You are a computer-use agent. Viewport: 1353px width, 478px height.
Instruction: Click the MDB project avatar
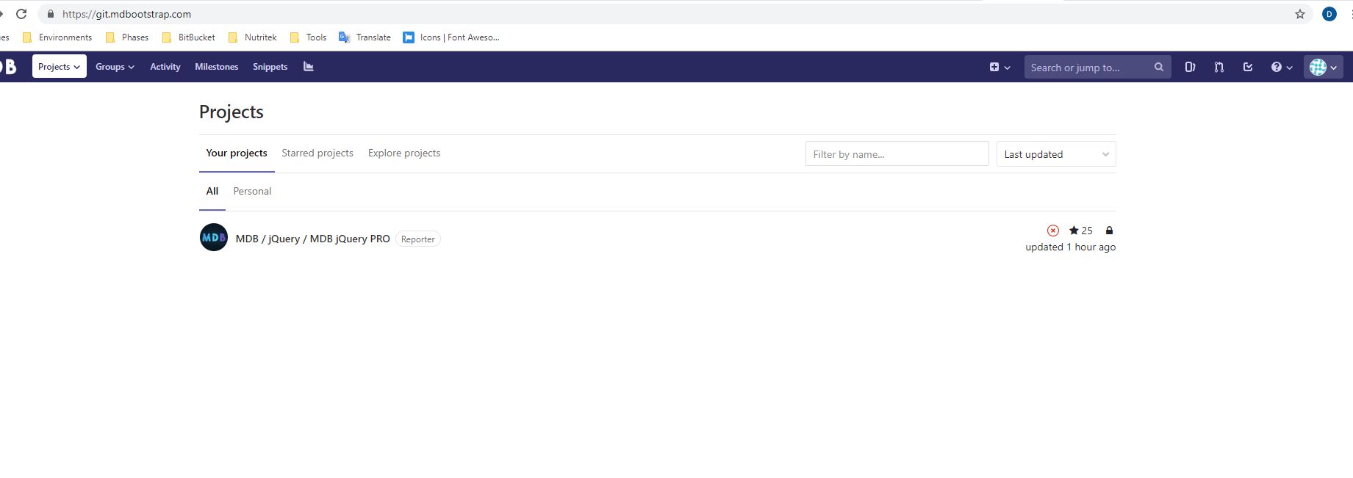click(214, 237)
